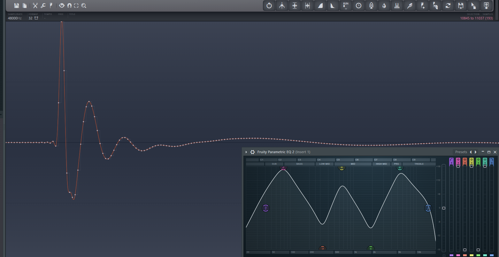The height and width of the screenshot is (257, 499).
Task: Open the Edit pages icon in Edison
Action: (x=25, y=6)
